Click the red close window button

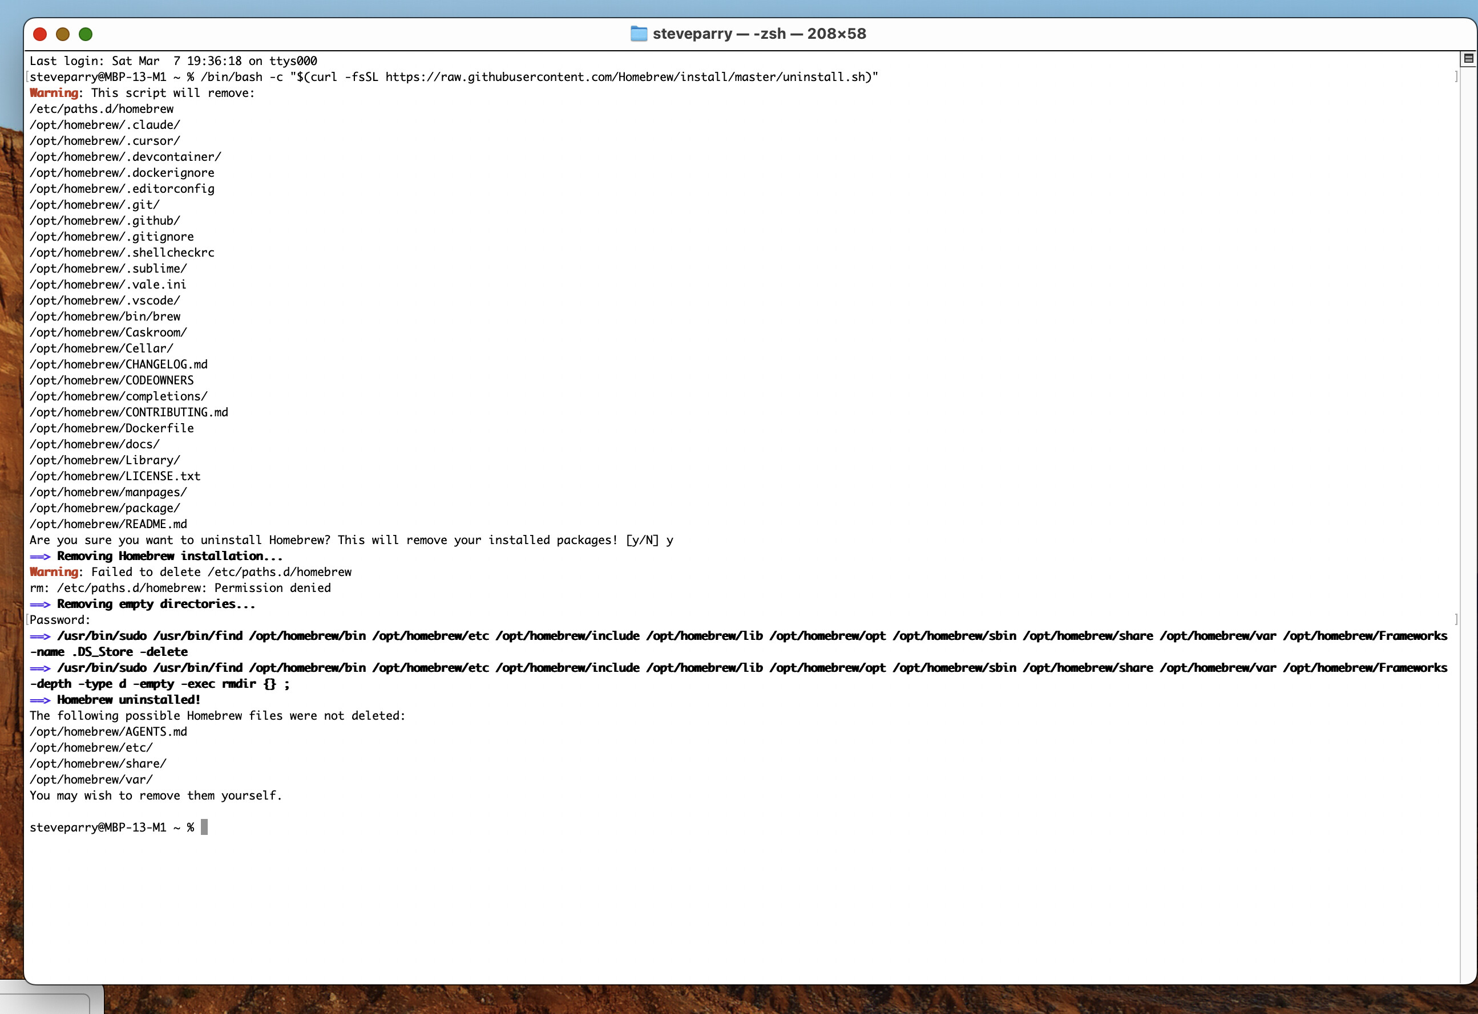pyautogui.click(x=40, y=34)
